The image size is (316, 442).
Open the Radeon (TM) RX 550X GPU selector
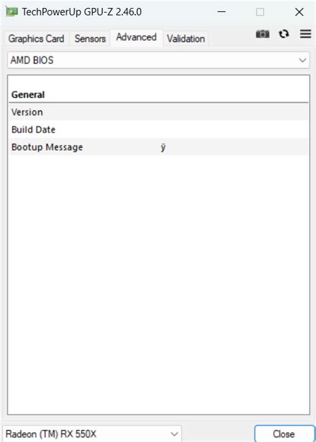click(x=92, y=434)
